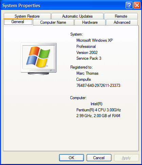This screenshot has height=165, width=142.
Task: Click the Windows XP monitor logo image
Action: tap(39, 59)
